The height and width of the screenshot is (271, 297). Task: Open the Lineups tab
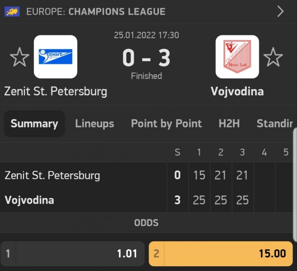coord(95,124)
